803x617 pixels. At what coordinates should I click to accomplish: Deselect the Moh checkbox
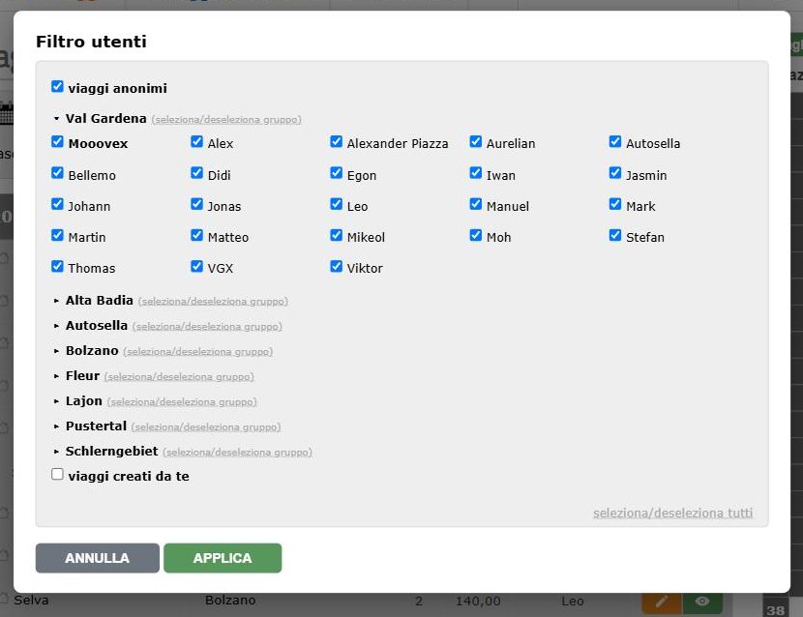[476, 236]
